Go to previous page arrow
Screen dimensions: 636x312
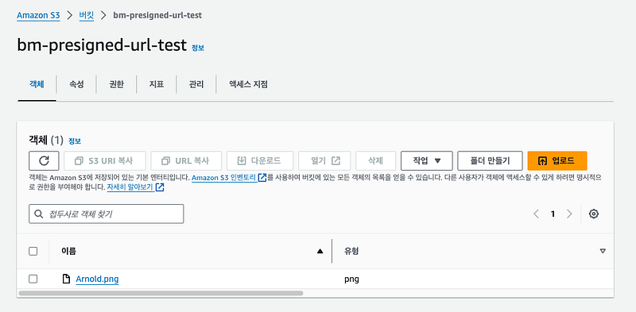pyautogui.click(x=536, y=214)
